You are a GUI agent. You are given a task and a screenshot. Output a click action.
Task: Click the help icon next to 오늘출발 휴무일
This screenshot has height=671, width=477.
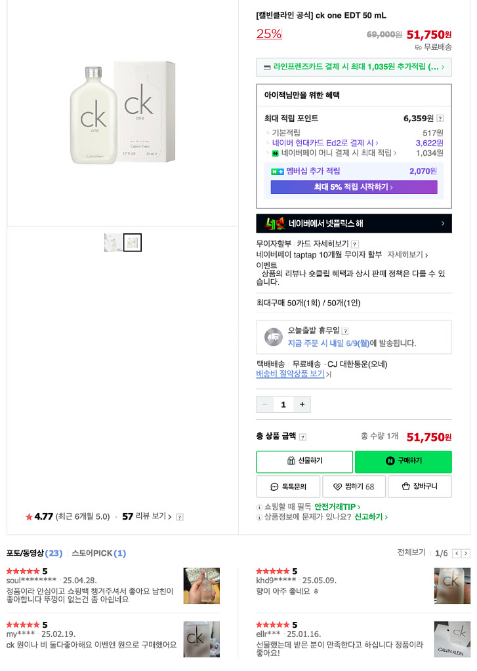pyautogui.click(x=345, y=331)
